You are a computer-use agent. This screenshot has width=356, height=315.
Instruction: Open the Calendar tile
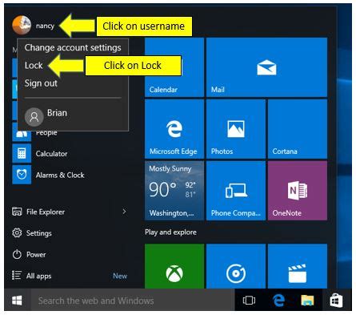(x=174, y=67)
